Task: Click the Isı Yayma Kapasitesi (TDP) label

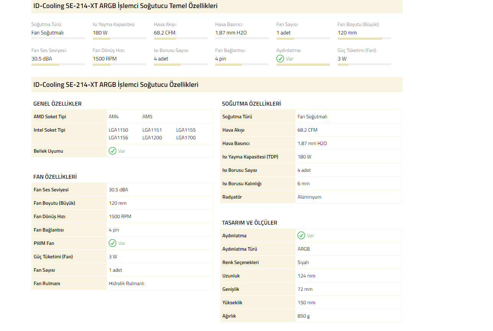Action: click(250, 157)
